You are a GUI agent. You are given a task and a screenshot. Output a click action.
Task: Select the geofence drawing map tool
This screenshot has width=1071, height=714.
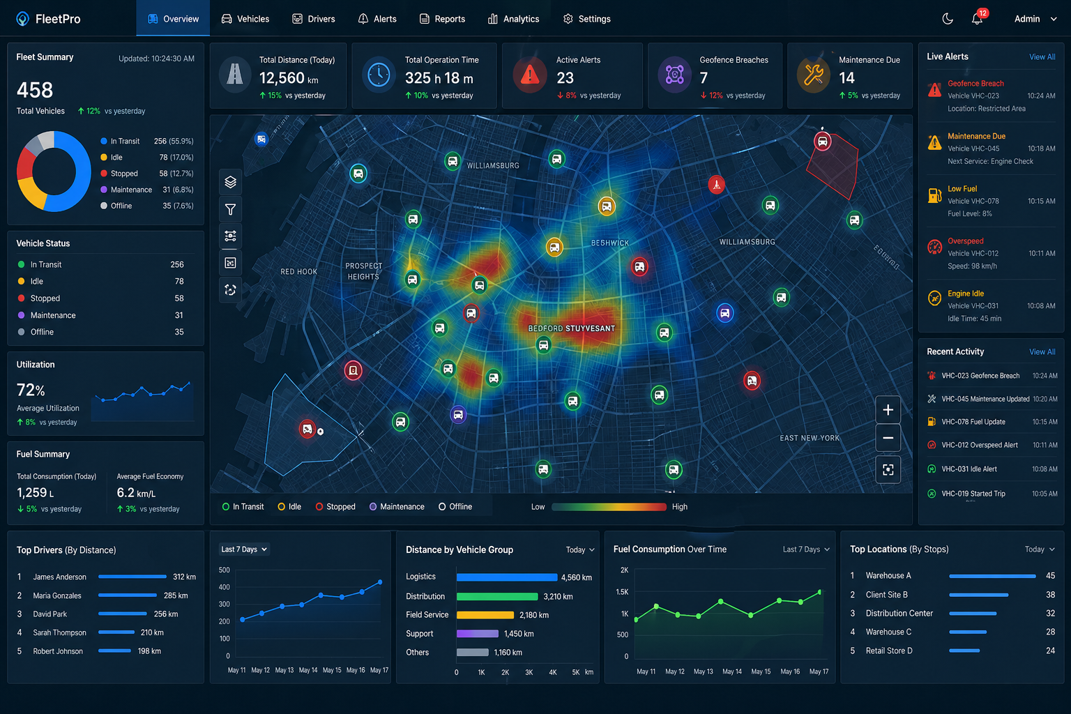click(230, 263)
